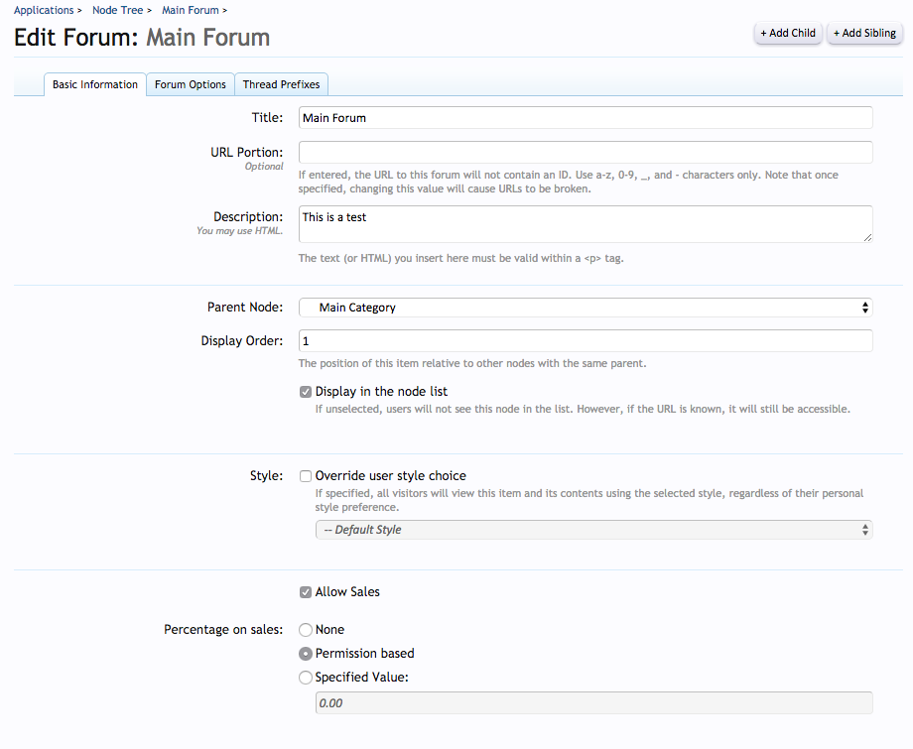Switch to the Forum Options tab
Viewport: 913px width, 749px height.
(x=191, y=84)
